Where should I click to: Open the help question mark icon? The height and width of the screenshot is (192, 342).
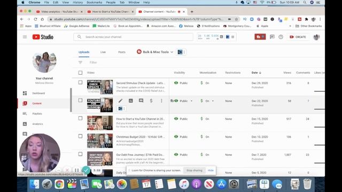pos(281,37)
